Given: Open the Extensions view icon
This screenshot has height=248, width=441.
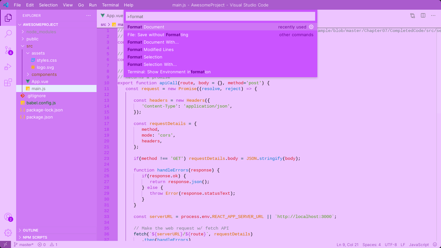Looking at the screenshot, I should coord(8,83).
